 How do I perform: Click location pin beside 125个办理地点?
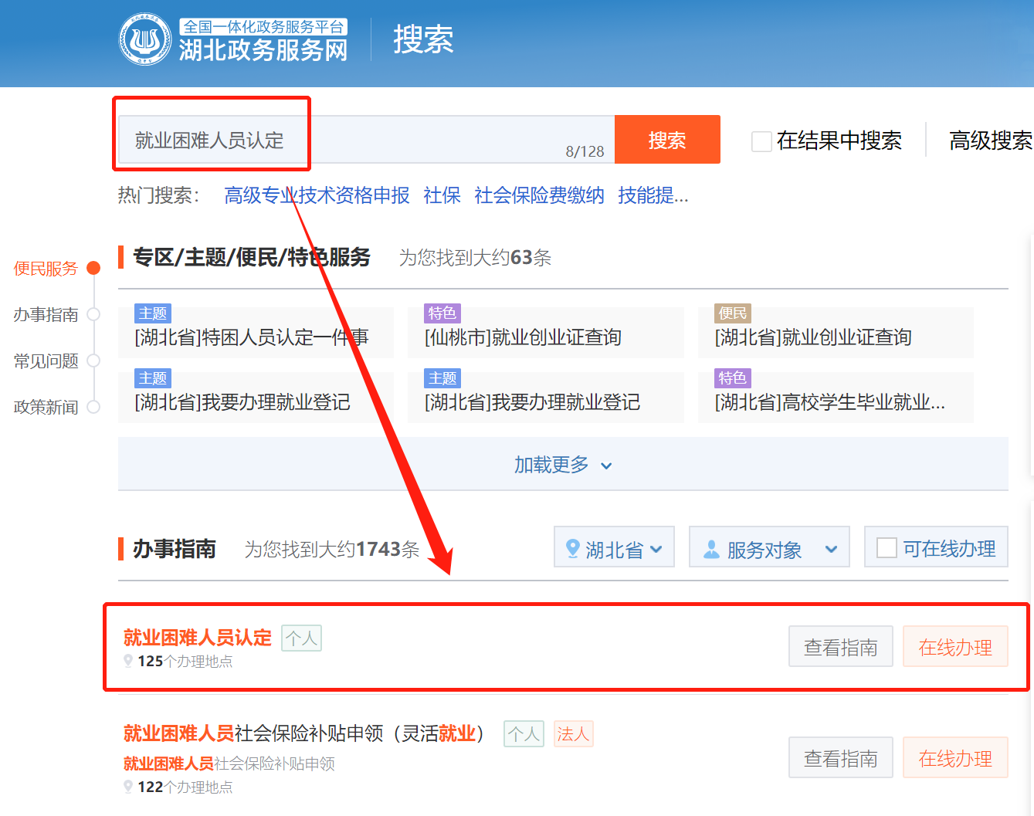point(128,662)
